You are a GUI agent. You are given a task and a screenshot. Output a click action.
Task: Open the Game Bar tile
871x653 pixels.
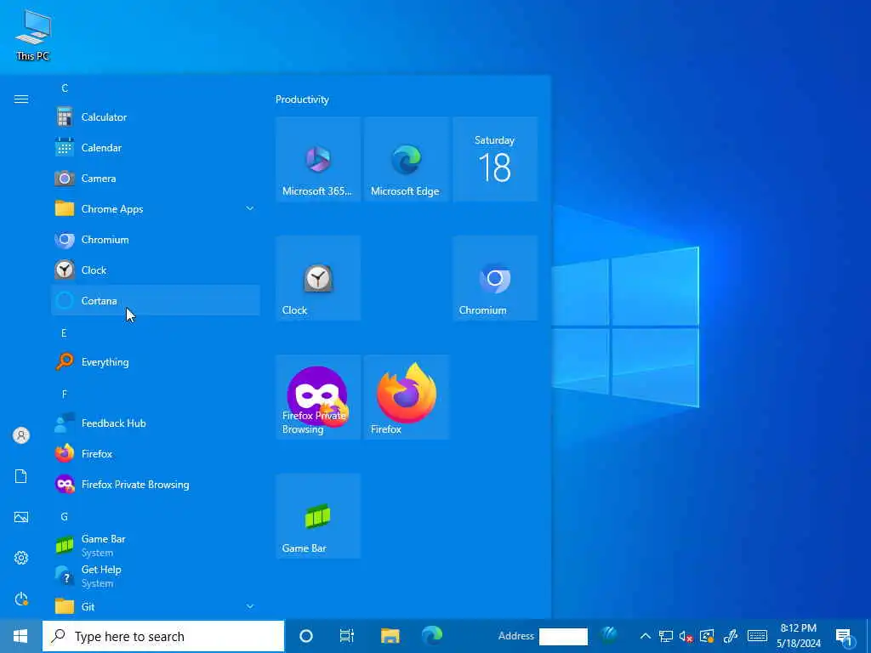(318, 516)
